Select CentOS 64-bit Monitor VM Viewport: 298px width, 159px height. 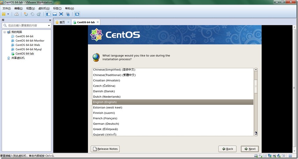(30, 41)
